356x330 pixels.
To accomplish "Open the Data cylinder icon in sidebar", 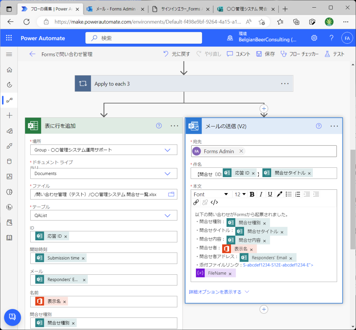I will coord(9,161).
